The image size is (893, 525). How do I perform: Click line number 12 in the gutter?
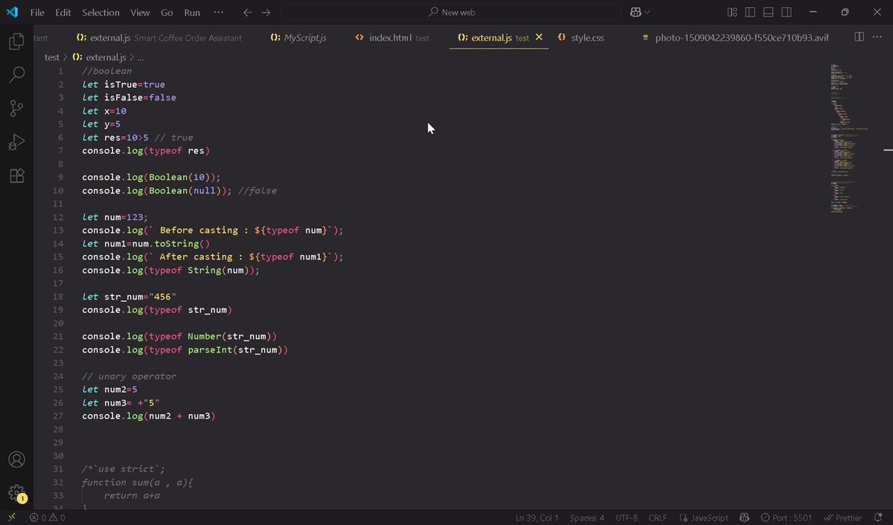coord(59,217)
